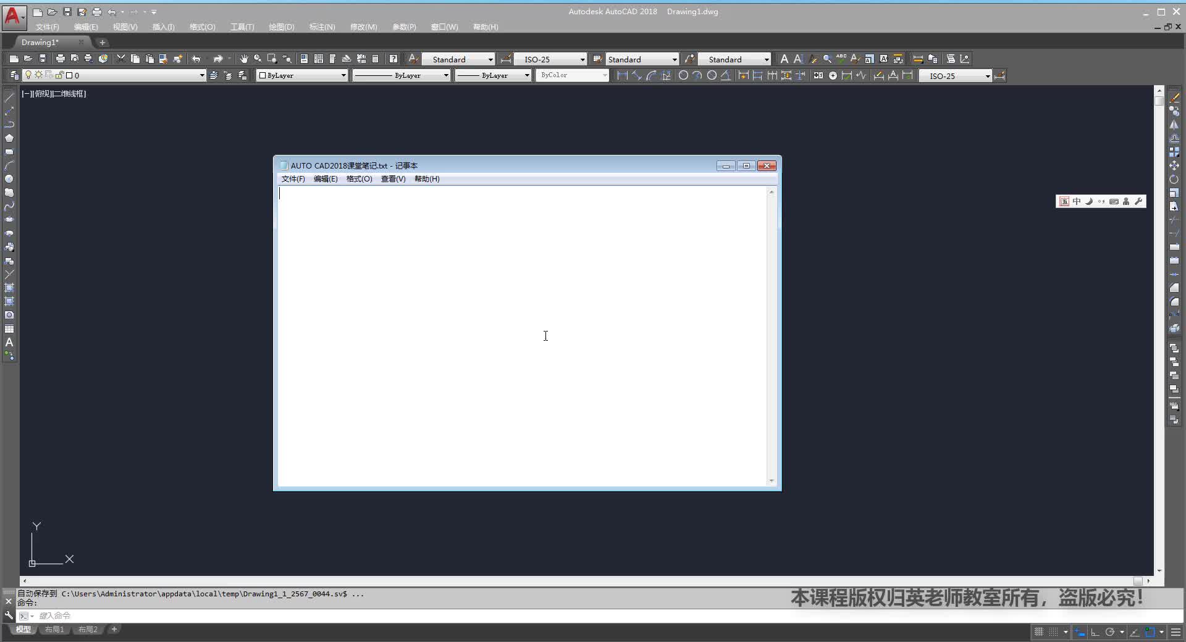Screen dimensions: 1186x642
Task: Select the Pan hand tool
Action: click(x=243, y=59)
